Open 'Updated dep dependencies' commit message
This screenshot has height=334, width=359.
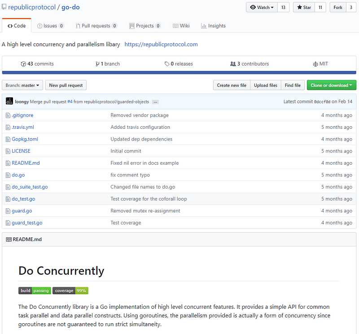click(x=141, y=139)
